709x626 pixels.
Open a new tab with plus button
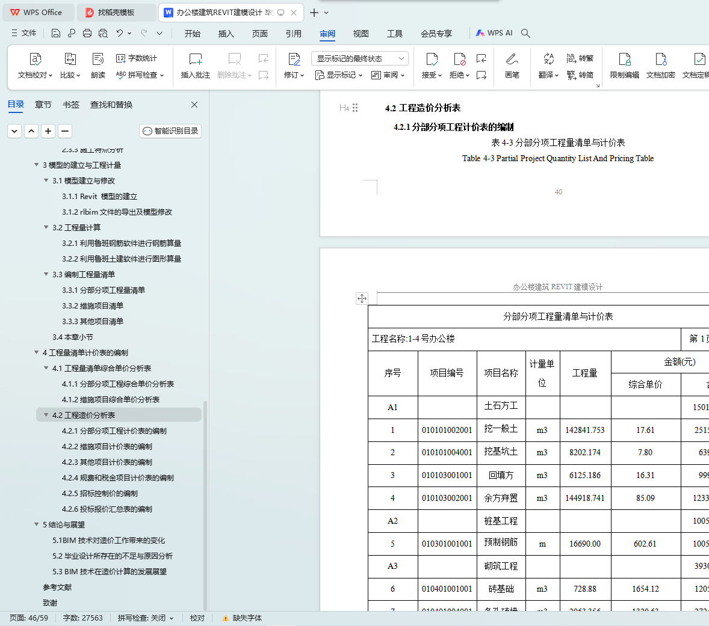[x=314, y=13]
